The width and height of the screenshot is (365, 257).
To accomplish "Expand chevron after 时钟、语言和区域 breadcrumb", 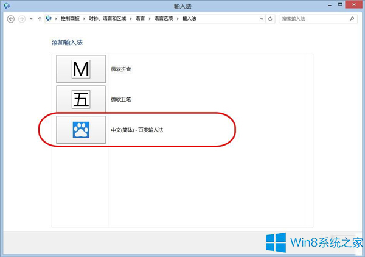I will point(131,19).
